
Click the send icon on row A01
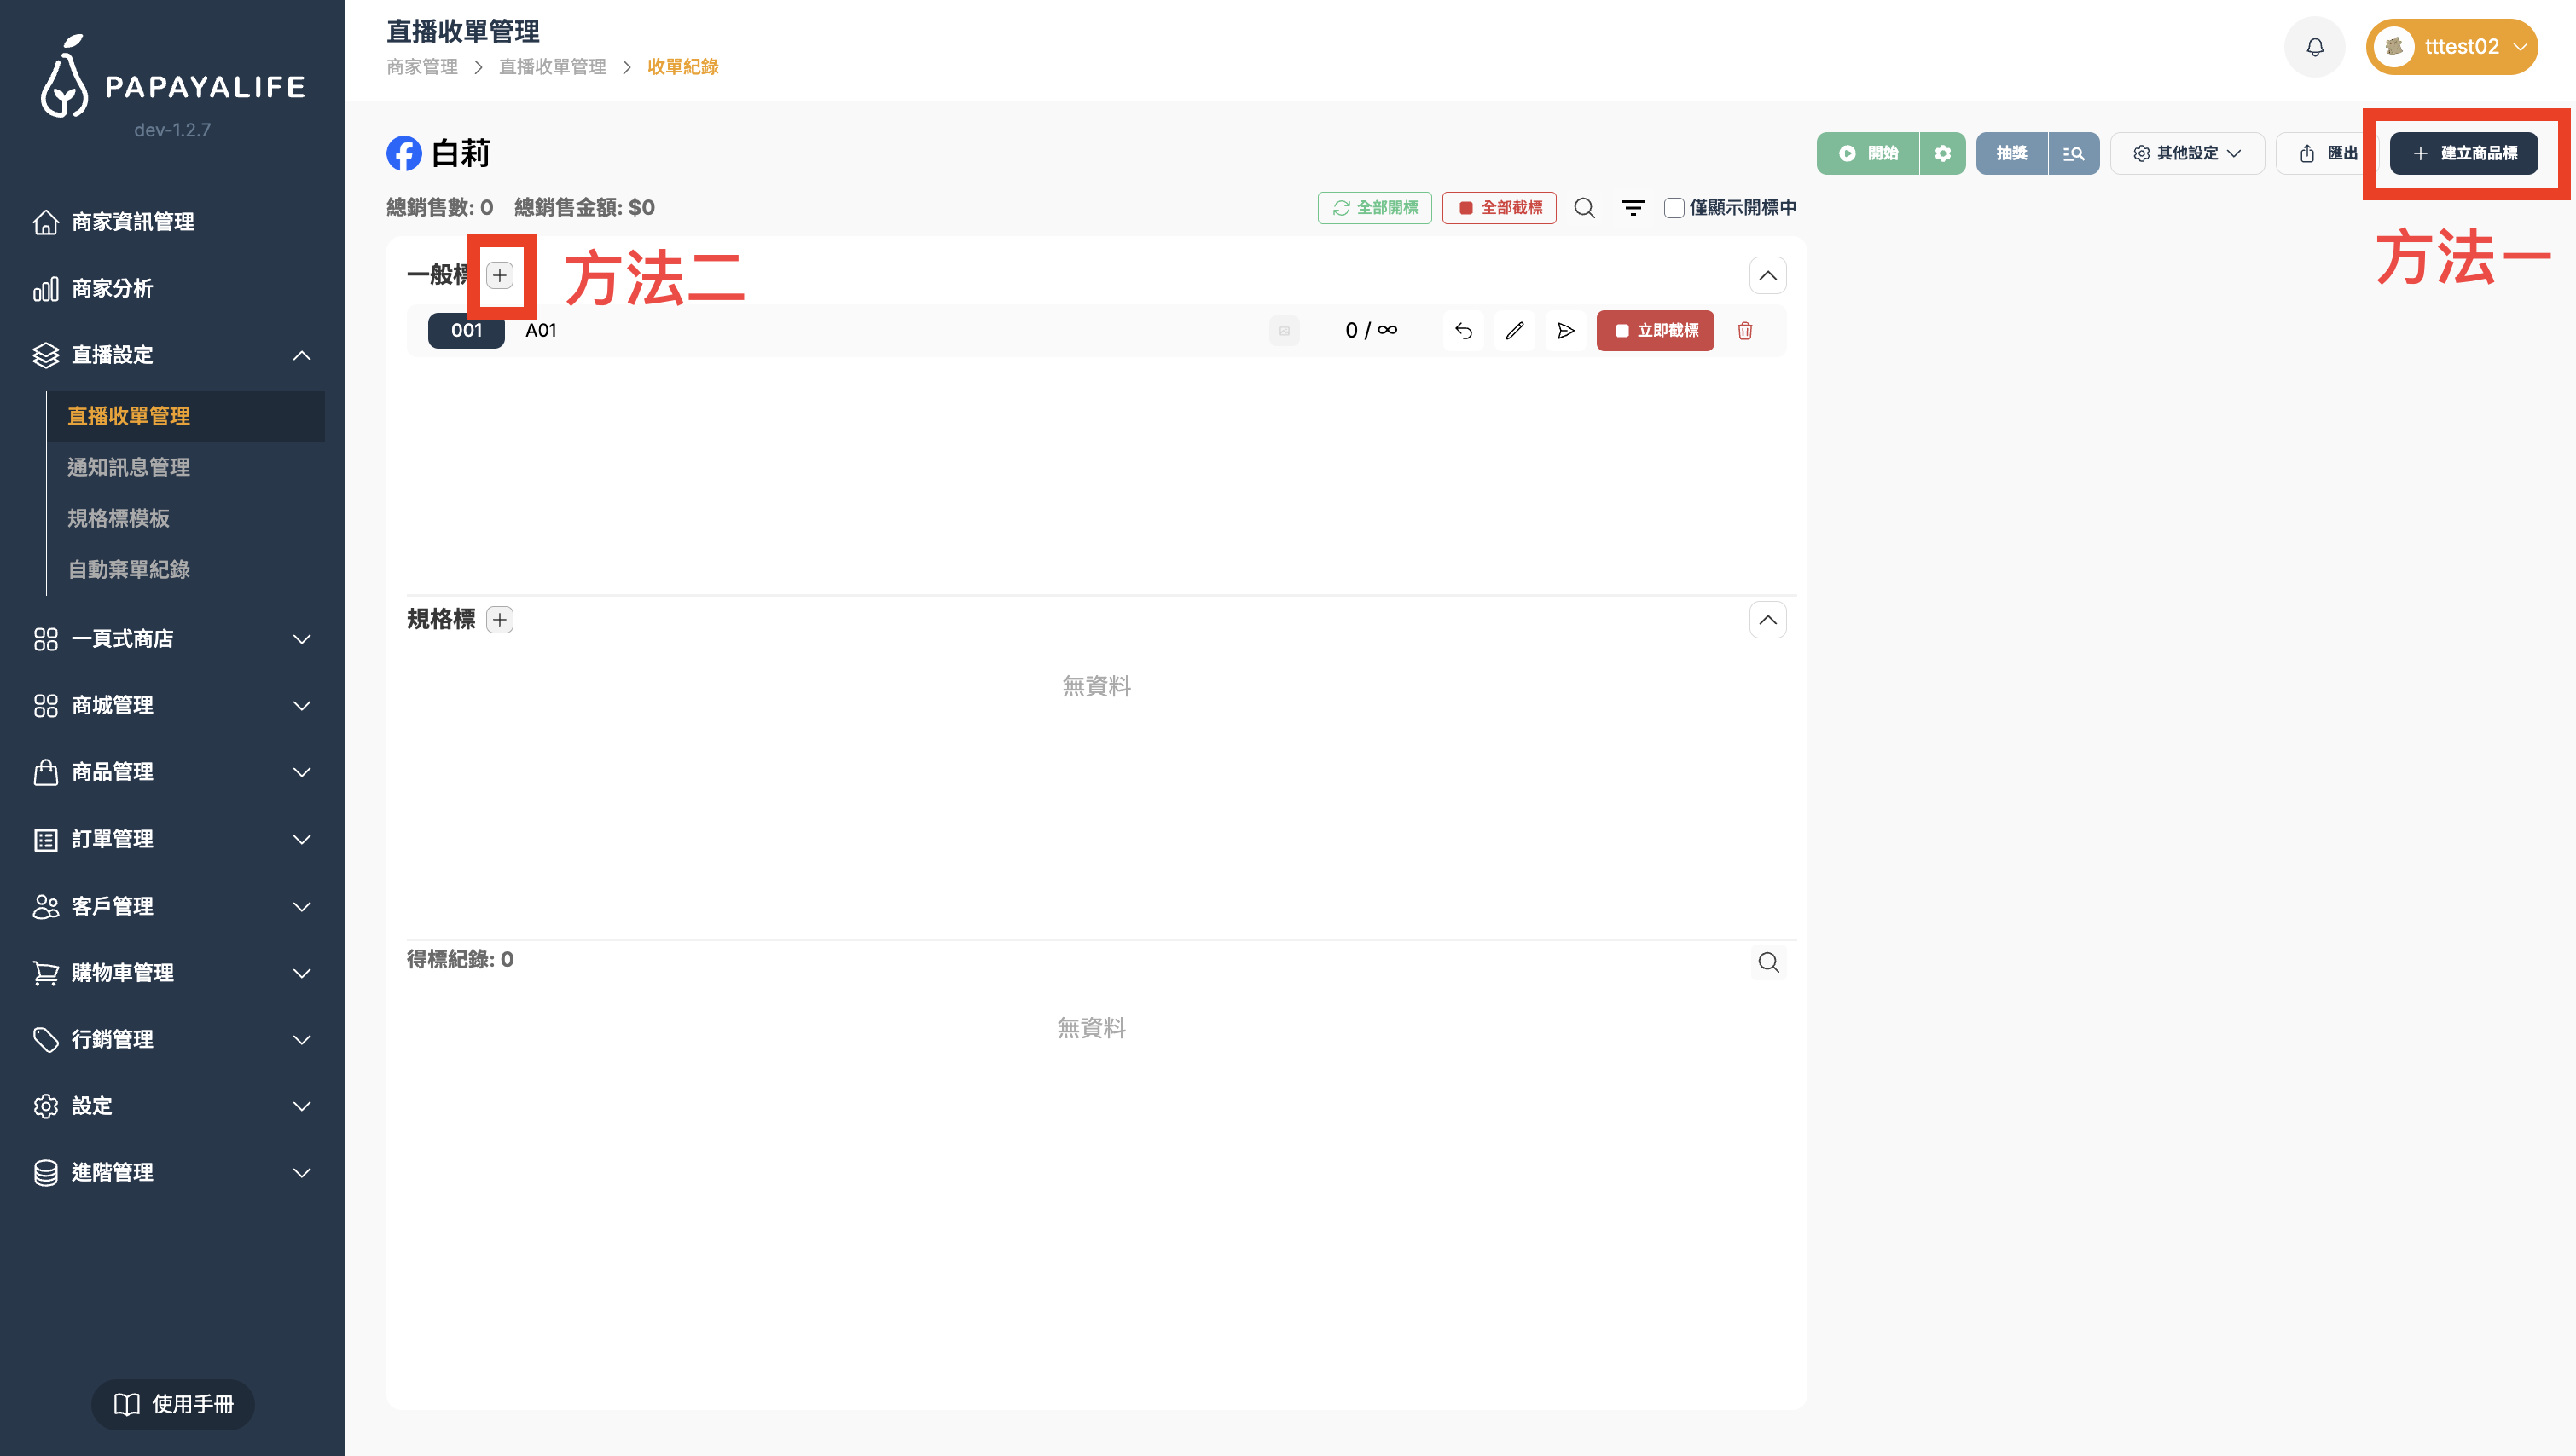click(x=1565, y=330)
